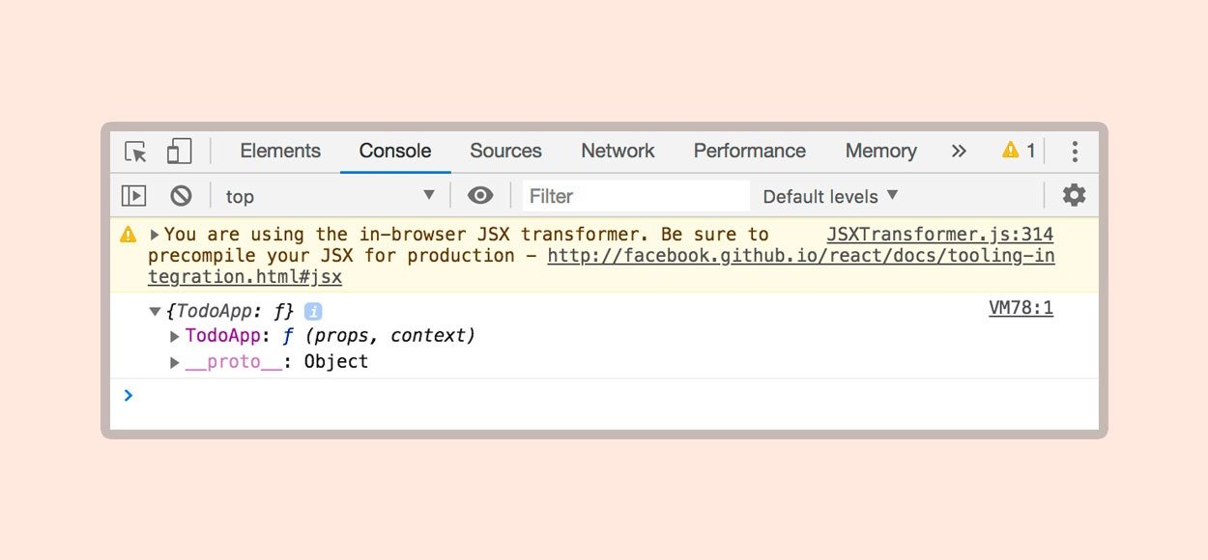Open the top JavaScript context dropdown

point(330,196)
